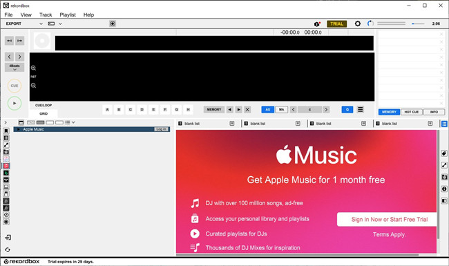Select the Related Tracks sidebar icon

(6, 145)
